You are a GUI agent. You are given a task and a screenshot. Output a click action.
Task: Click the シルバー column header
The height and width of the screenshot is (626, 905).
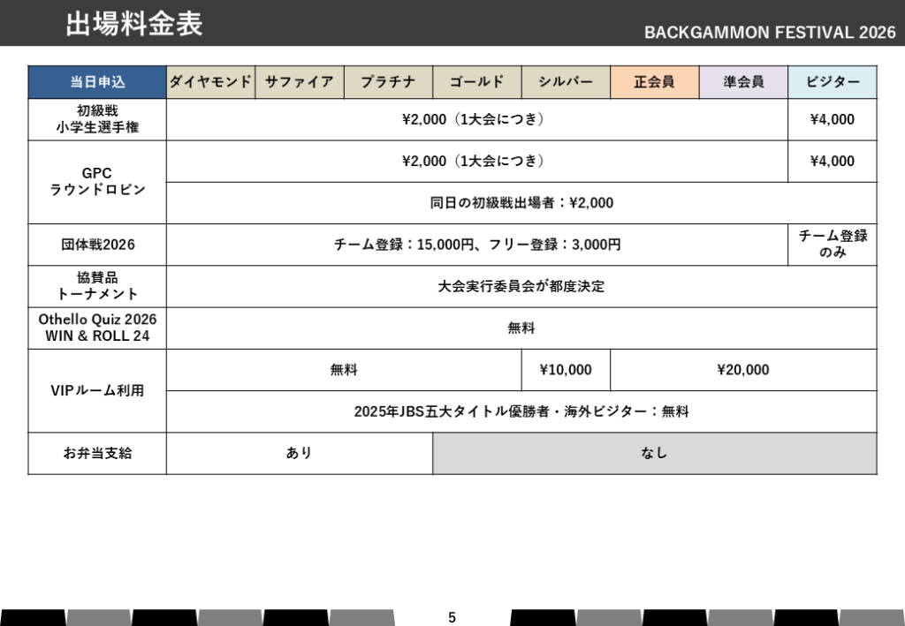[566, 82]
